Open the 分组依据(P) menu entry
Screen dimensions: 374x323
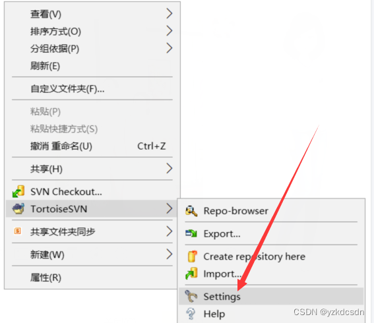coord(92,48)
